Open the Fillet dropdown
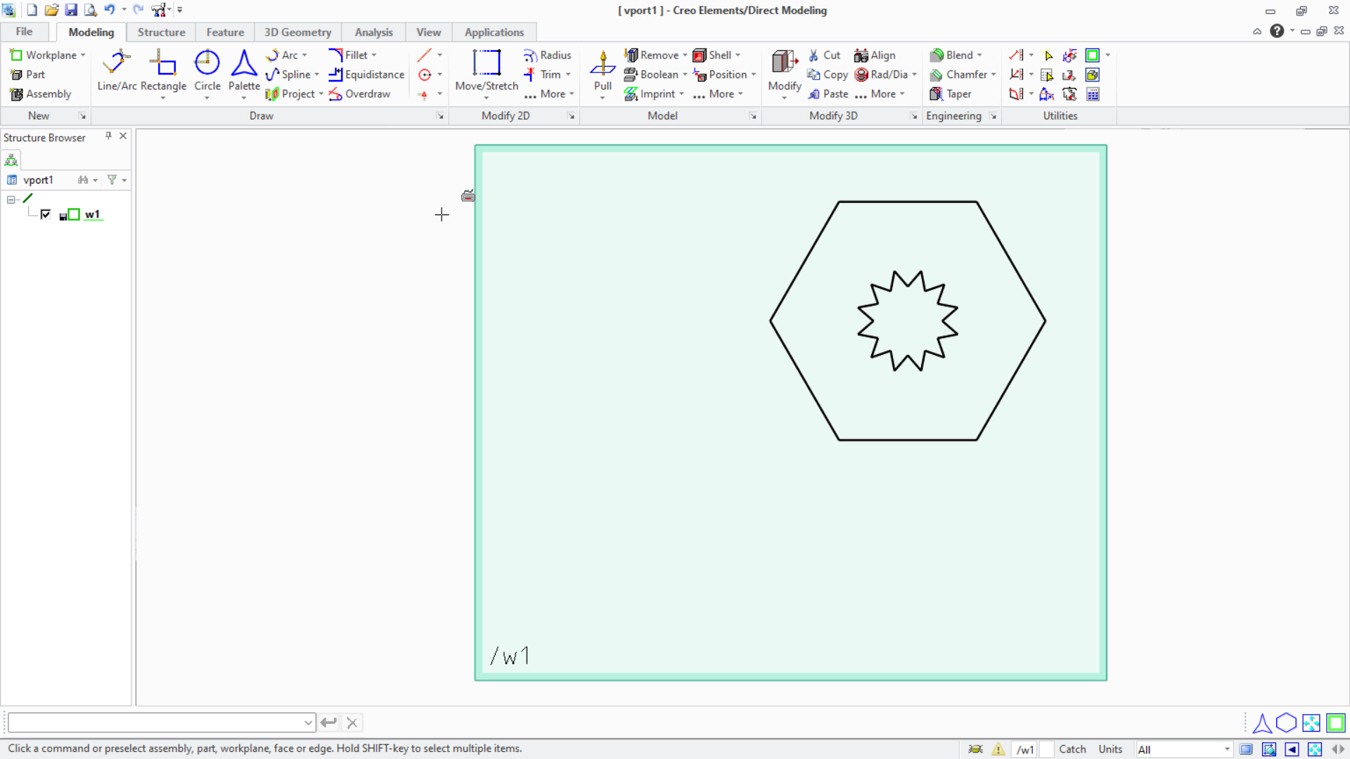The image size is (1350, 759). click(x=374, y=55)
